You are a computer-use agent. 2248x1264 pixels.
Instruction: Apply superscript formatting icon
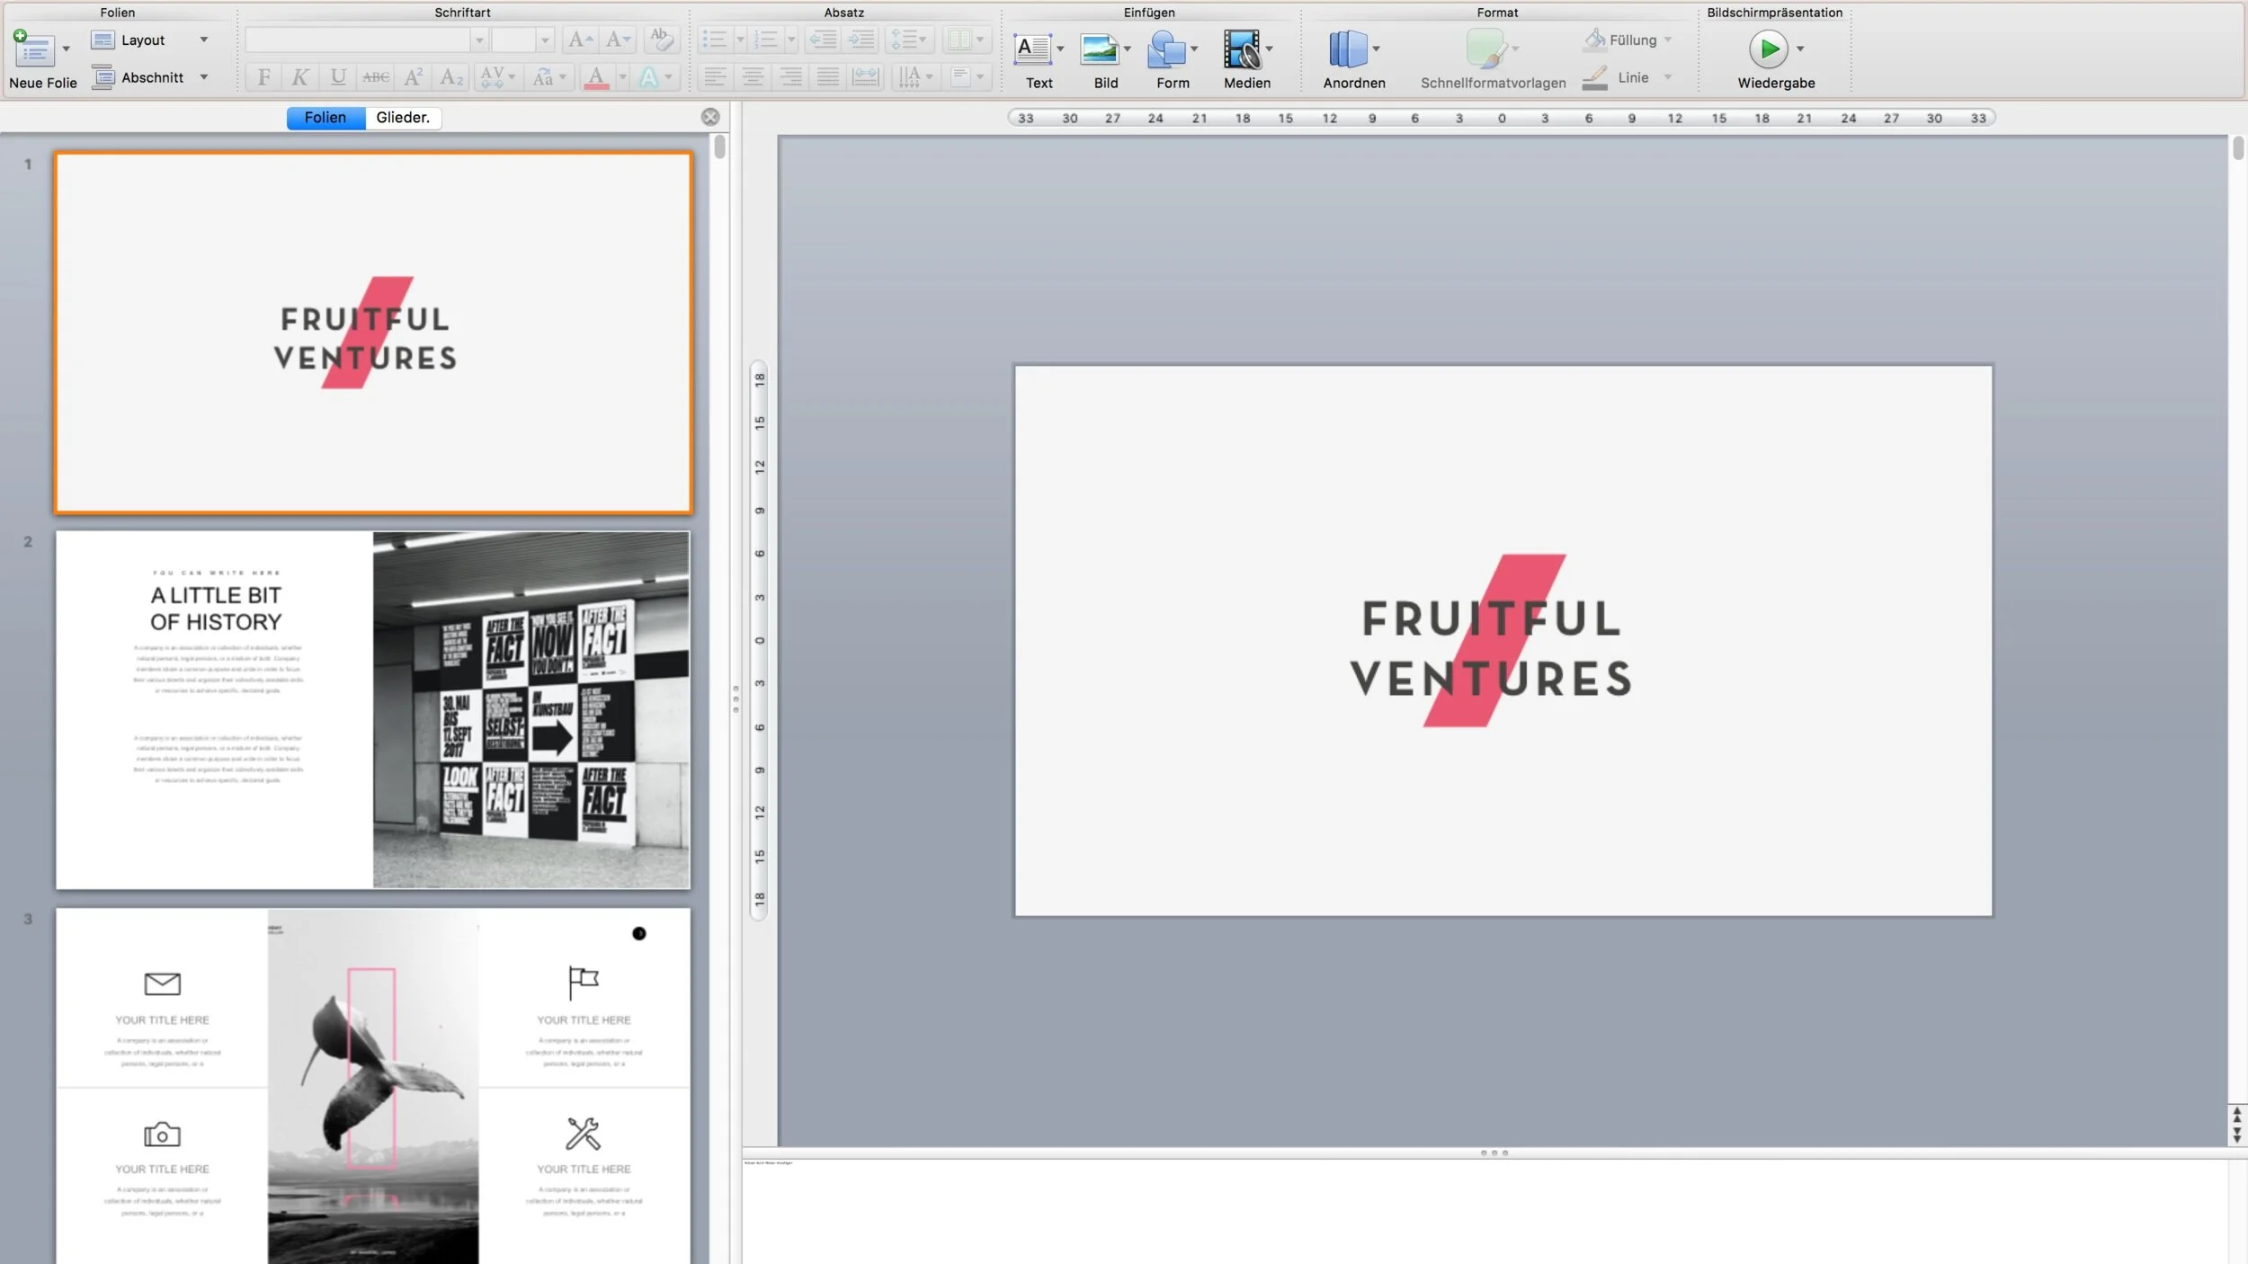pos(413,77)
